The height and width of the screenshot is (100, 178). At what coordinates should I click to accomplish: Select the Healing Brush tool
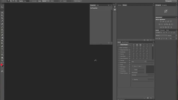(2, 24)
